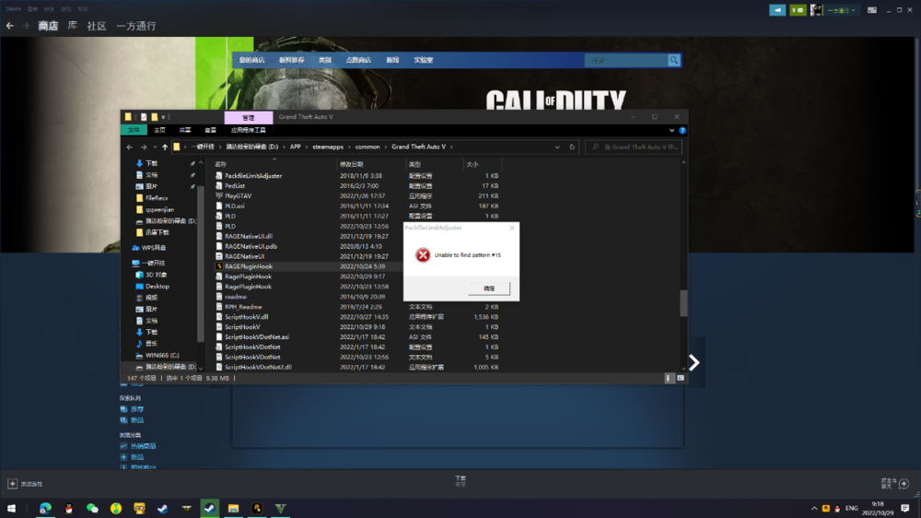
Task: Open the Steam account name dropdown
Action: [x=841, y=10]
